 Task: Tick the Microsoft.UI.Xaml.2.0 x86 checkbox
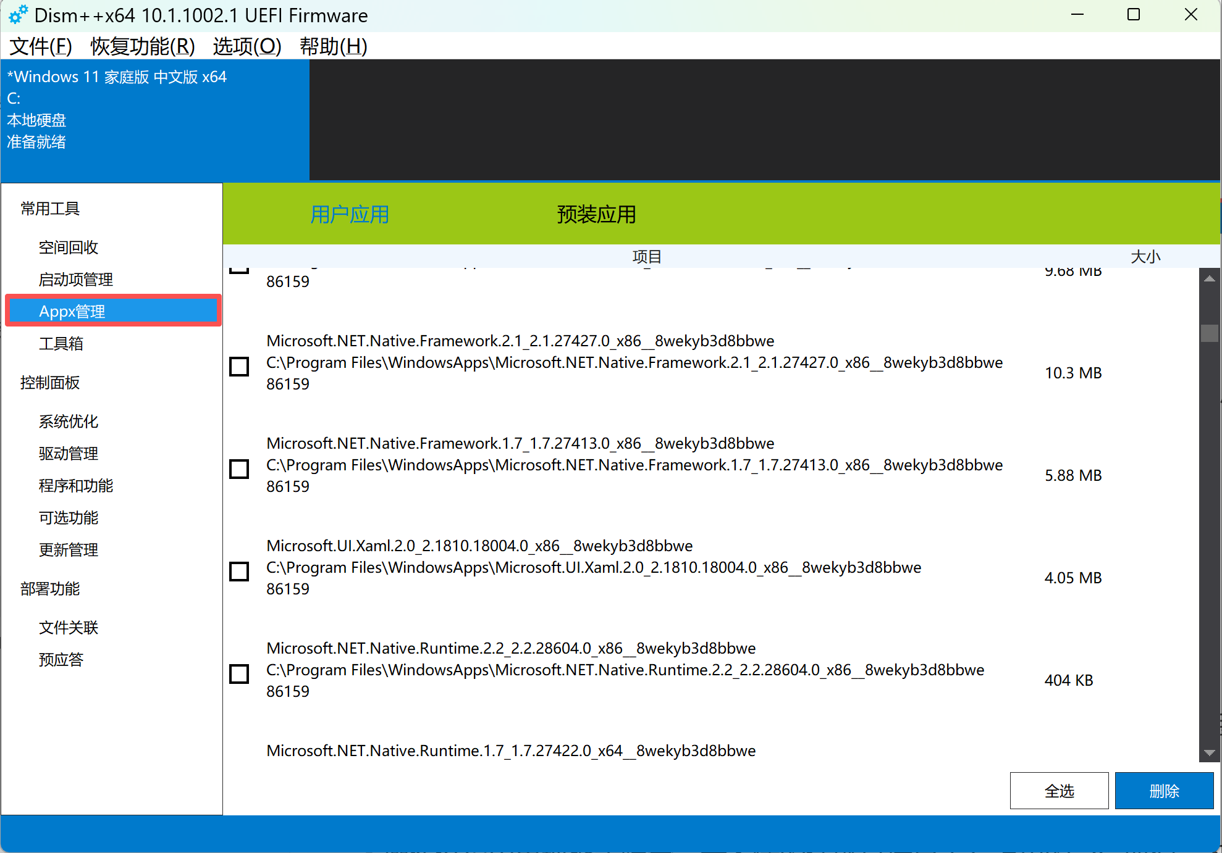239,572
